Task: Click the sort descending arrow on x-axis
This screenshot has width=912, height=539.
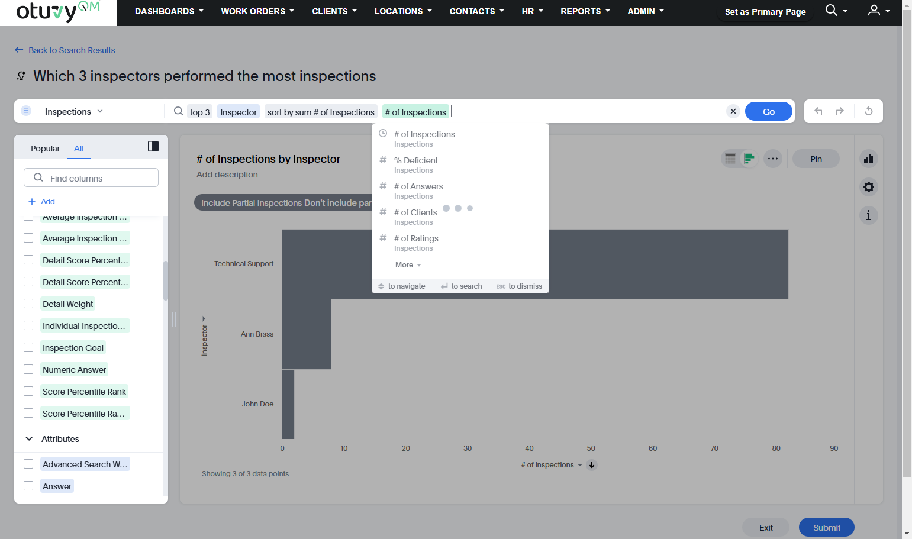Action: (x=592, y=465)
